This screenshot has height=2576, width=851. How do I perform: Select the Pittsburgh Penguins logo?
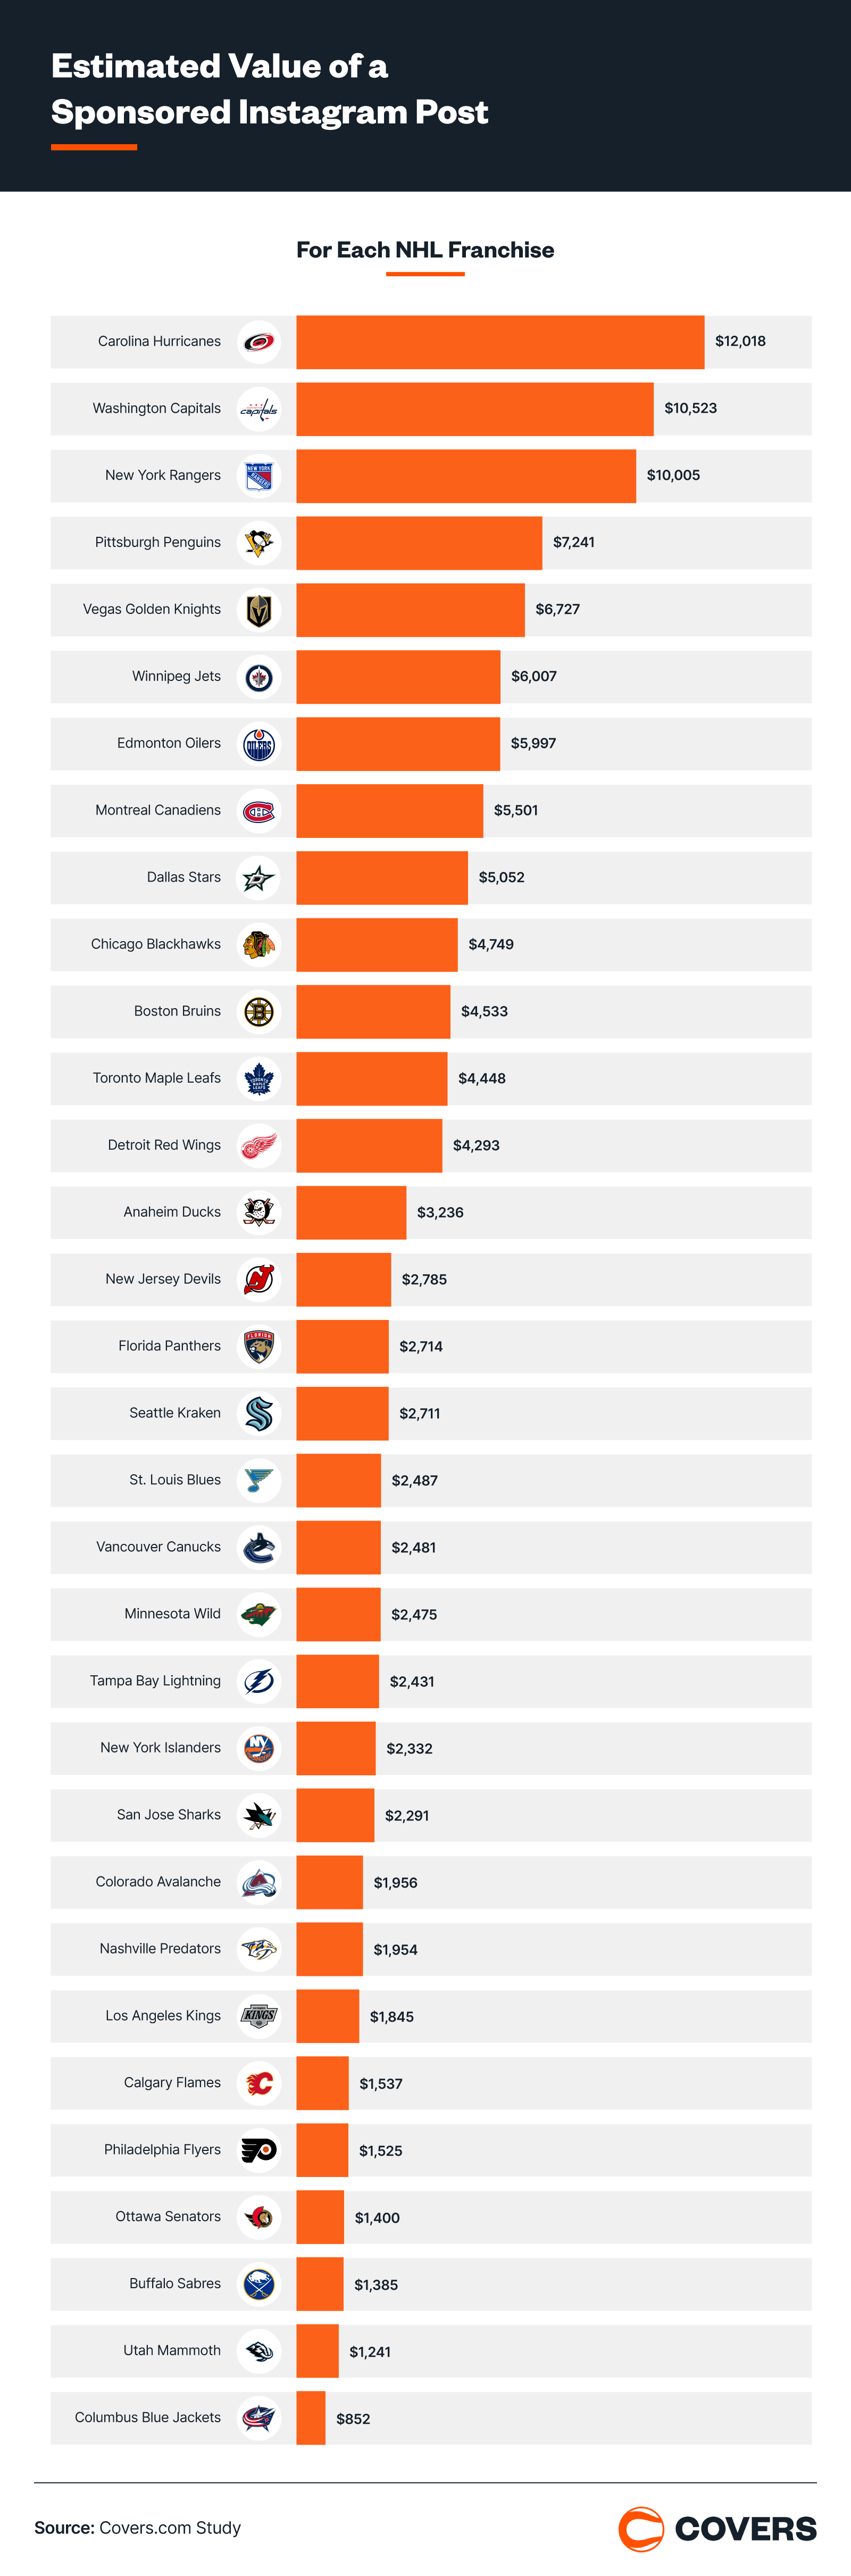click(x=259, y=543)
